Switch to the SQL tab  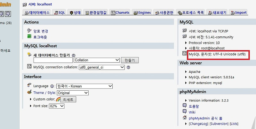[x=60, y=12]
